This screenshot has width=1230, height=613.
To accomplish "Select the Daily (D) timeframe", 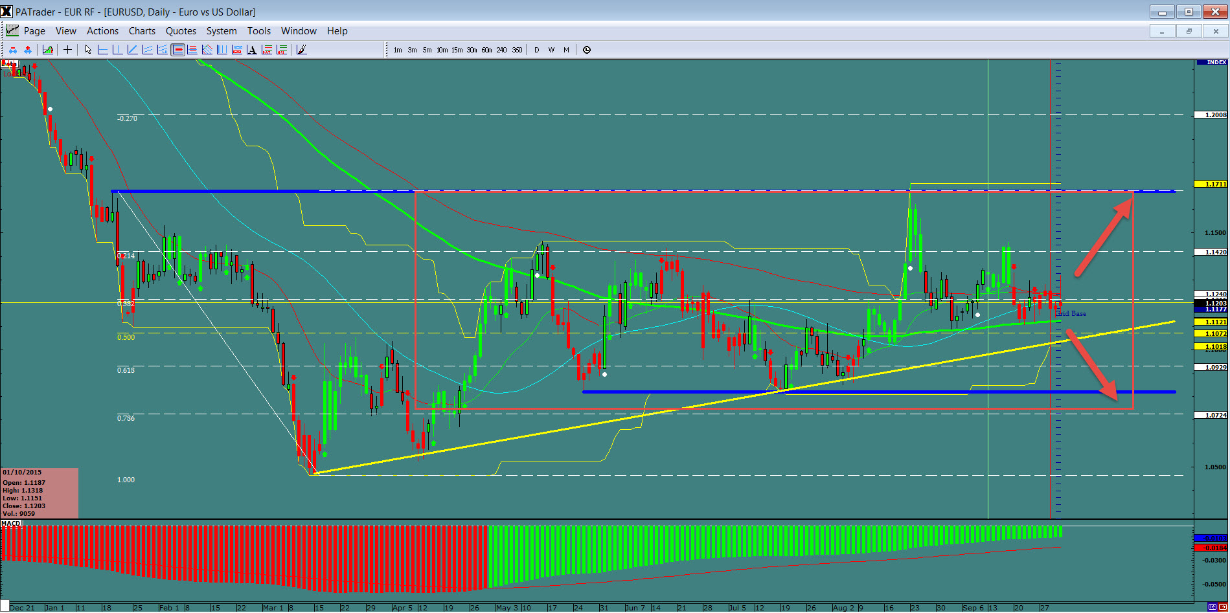I will click(536, 50).
